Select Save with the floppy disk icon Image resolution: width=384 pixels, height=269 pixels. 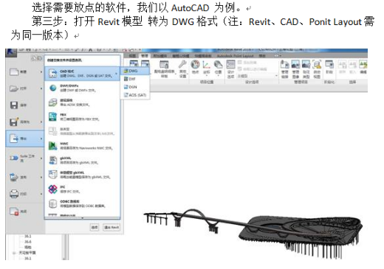click(x=24, y=105)
